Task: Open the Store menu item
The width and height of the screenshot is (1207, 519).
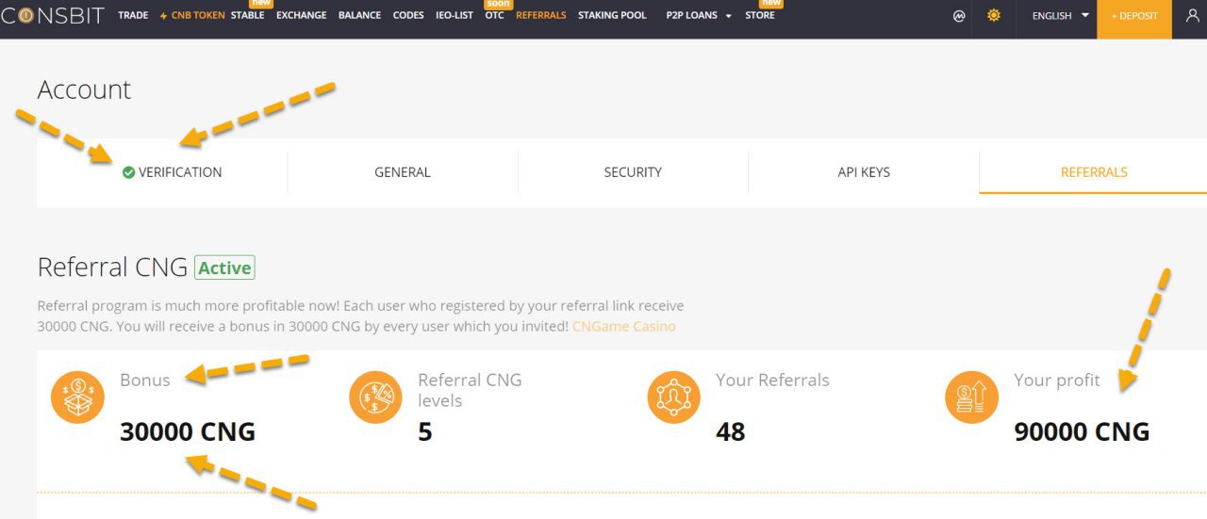Action: (x=760, y=16)
